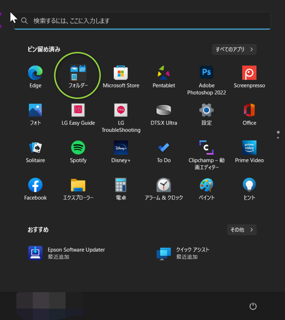This screenshot has height=320, width=285.
Task: Open 設定 settings app
Action: click(x=207, y=114)
